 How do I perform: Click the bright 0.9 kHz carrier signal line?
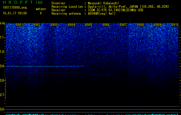coord(44,66)
